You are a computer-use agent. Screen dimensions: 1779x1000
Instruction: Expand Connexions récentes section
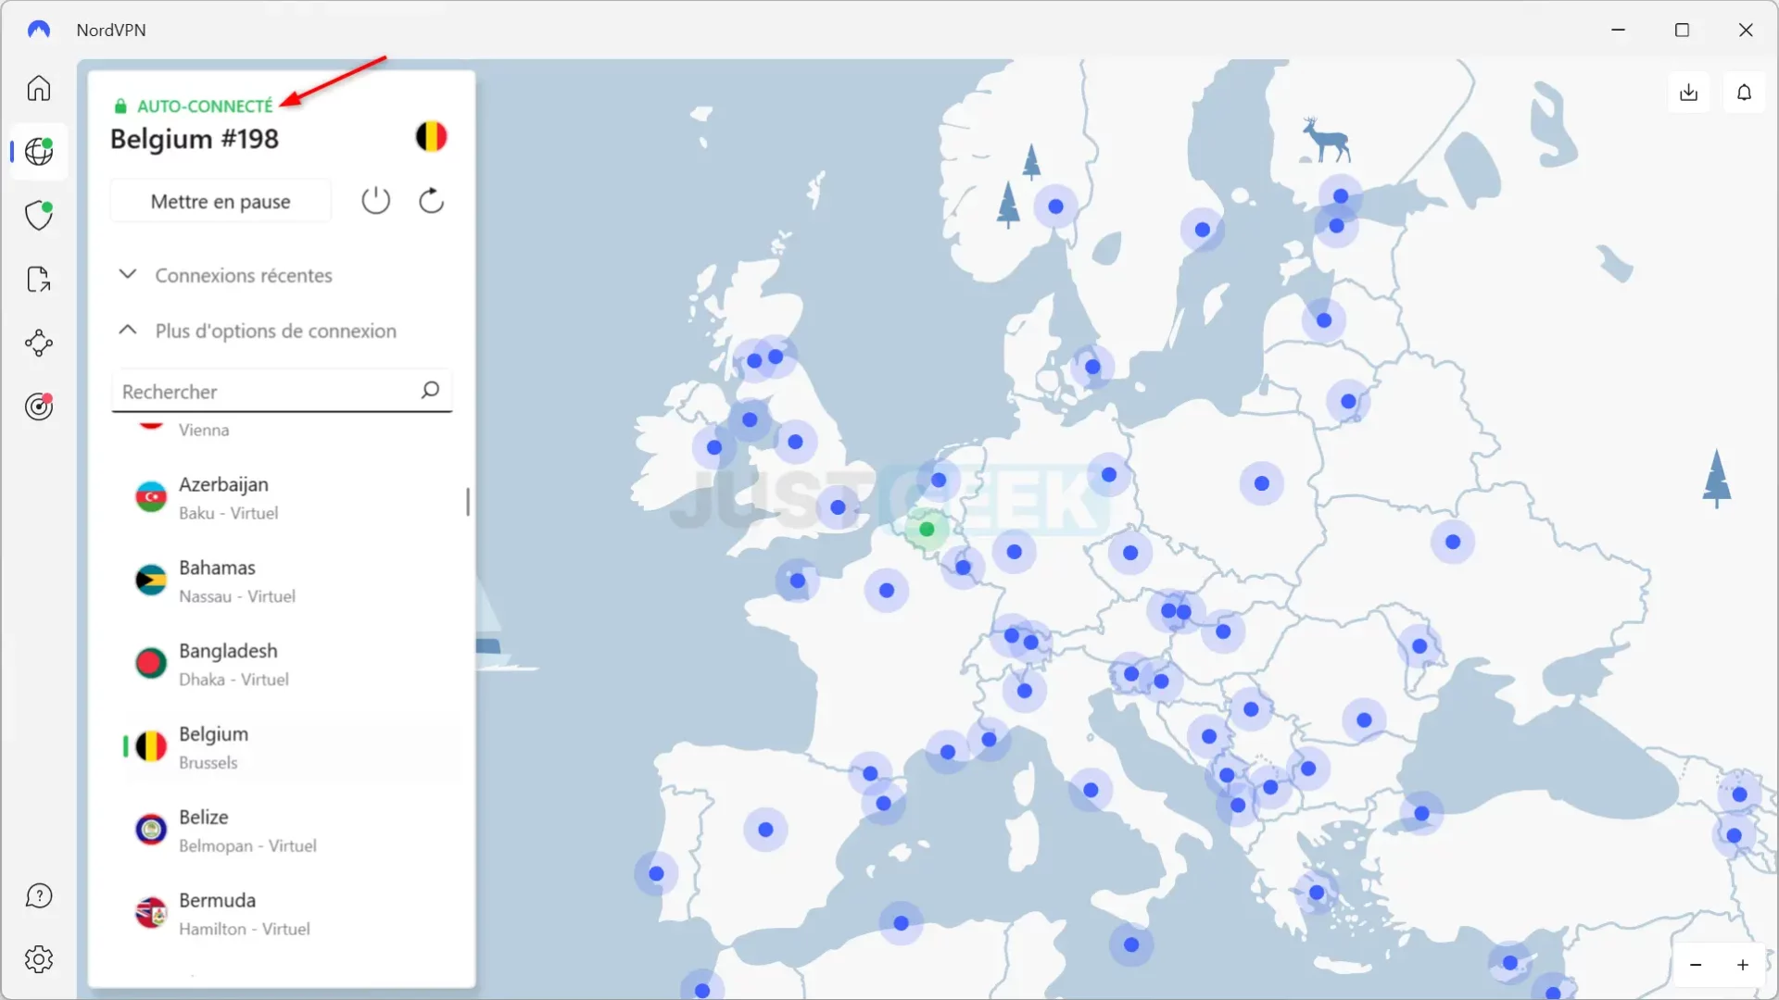[x=226, y=275]
